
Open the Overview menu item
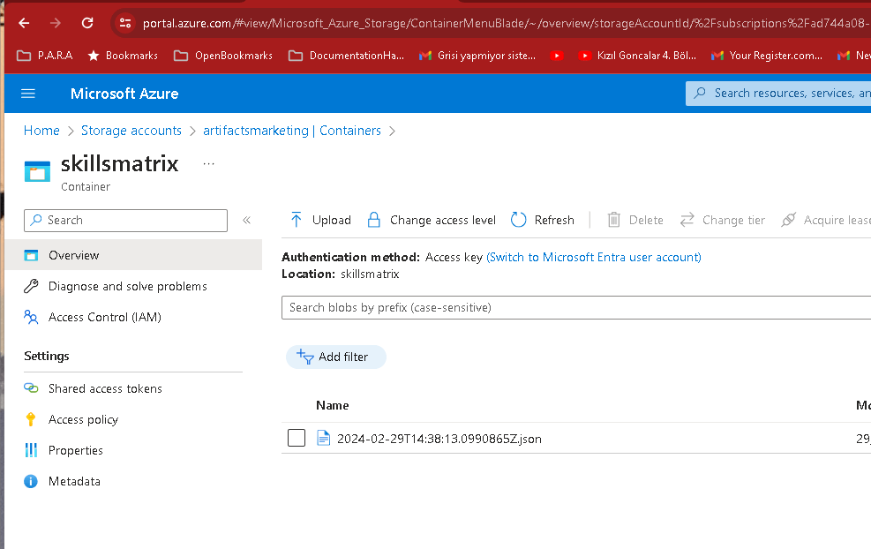133,255
